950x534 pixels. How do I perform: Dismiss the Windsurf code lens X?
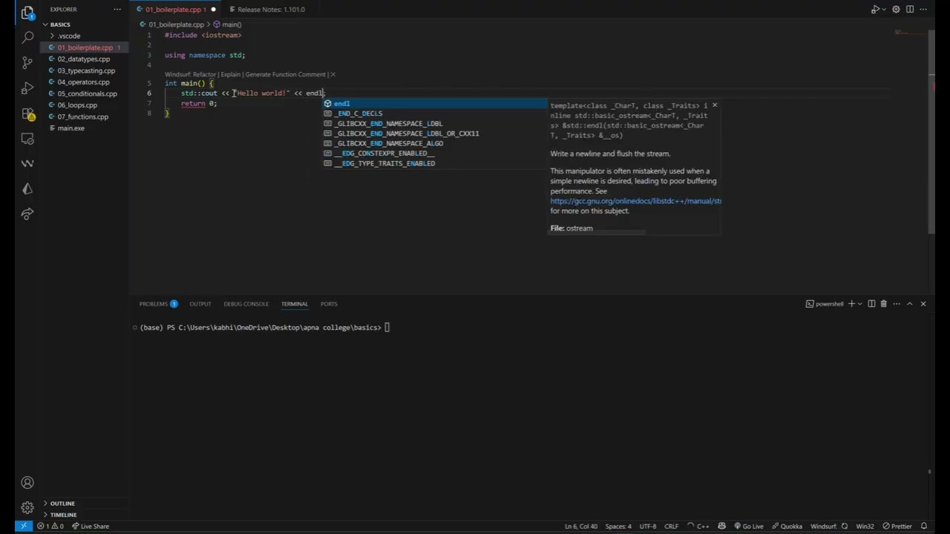click(332, 74)
